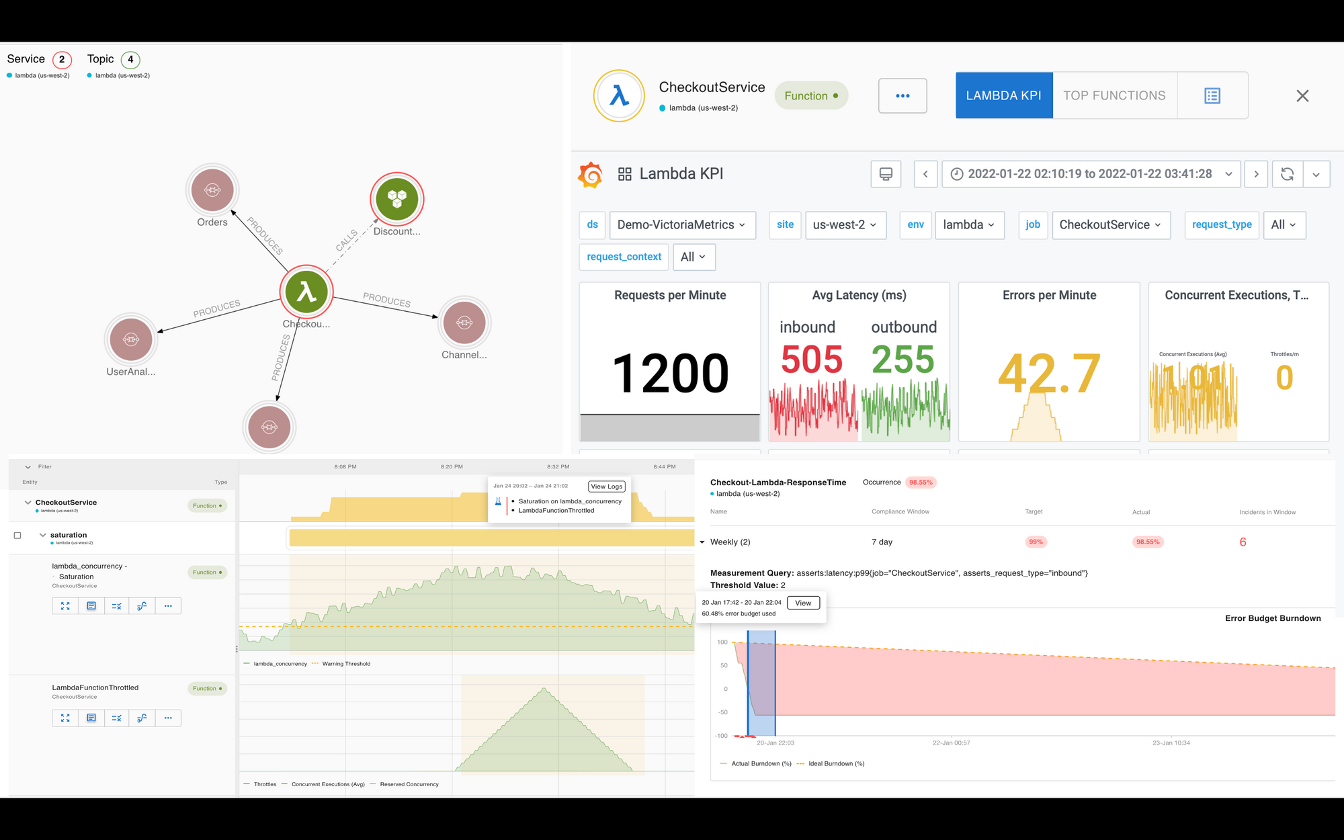Click the Grafana logo next to Lambda KPI
This screenshot has width=1344, height=840.
point(592,173)
